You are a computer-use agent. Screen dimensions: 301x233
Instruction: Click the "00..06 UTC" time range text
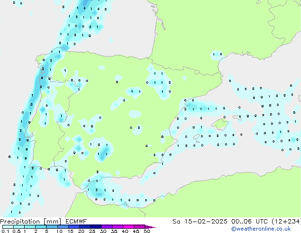250,222
